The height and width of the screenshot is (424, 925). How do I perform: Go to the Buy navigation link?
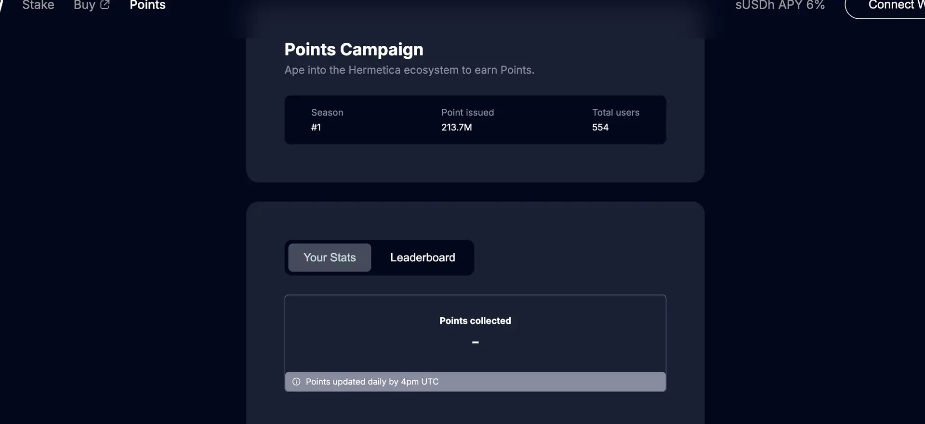point(84,5)
